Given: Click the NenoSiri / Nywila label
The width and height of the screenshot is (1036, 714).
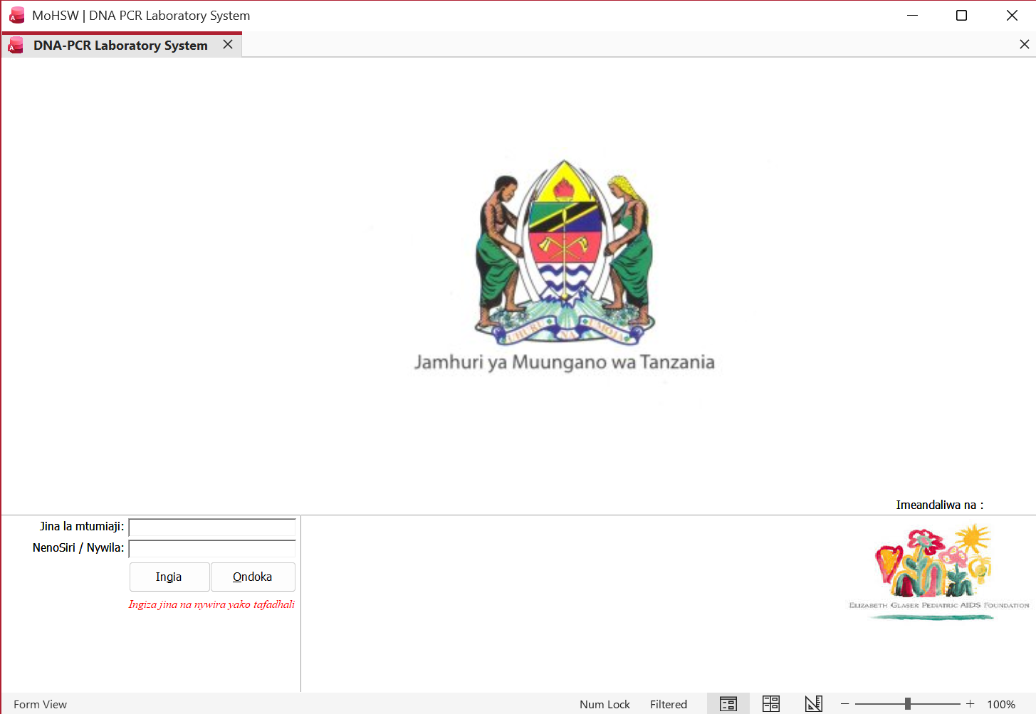Looking at the screenshot, I should pyautogui.click(x=78, y=548).
